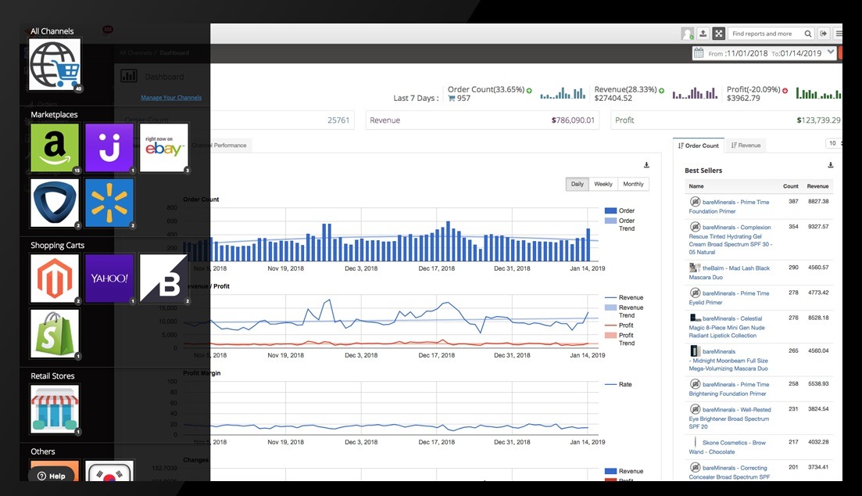Click the upload icon in top toolbar
Image resolution: width=862 pixels, height=496 pixels.
click(703, 34)
